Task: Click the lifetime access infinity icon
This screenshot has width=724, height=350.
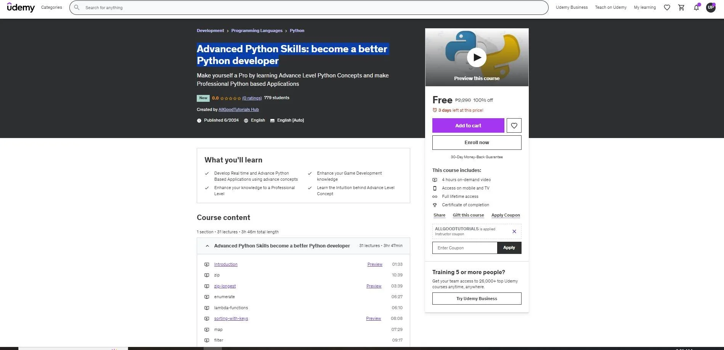Action: (435, 196)
